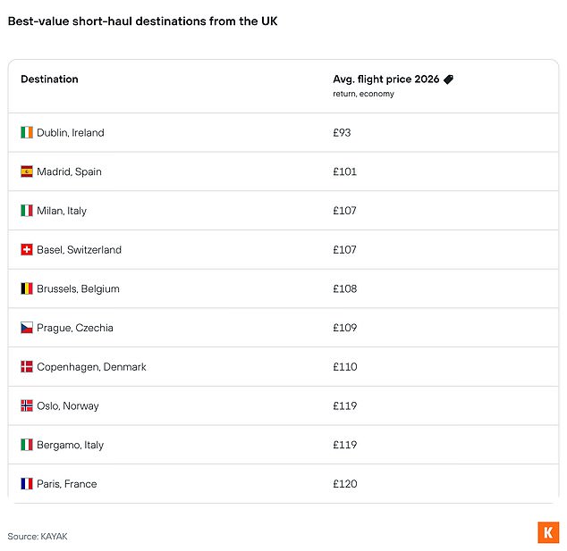Click the Ireland flag icon
The image size is (567, 551).
(27, 133)
